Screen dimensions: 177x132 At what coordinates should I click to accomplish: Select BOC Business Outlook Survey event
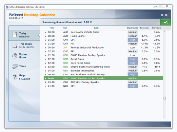point(103,74)
